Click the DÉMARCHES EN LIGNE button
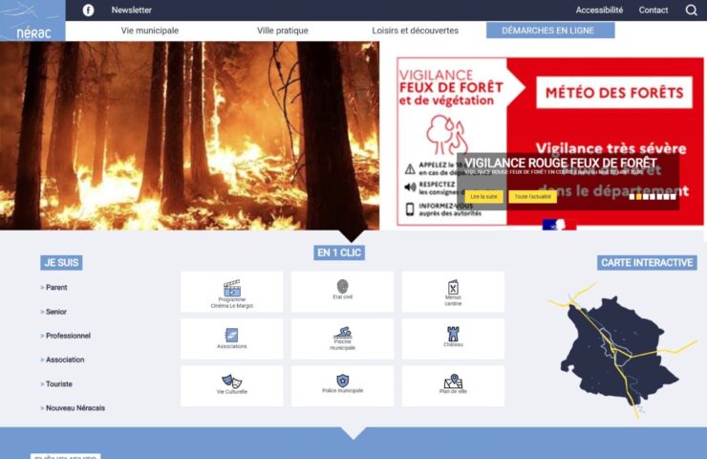 pos(550,31)
